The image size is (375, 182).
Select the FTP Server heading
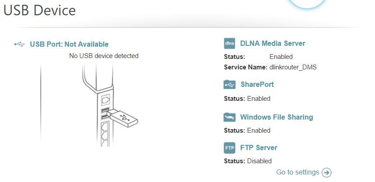(258, 148)
